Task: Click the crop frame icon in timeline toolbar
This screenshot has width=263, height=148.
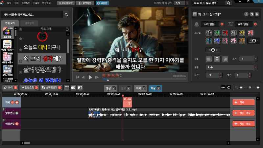Action: [67, 87]
